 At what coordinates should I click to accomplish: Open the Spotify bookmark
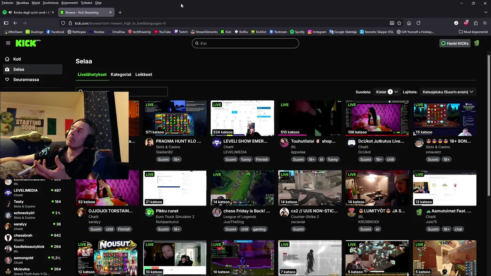click(x=297, y=32)
